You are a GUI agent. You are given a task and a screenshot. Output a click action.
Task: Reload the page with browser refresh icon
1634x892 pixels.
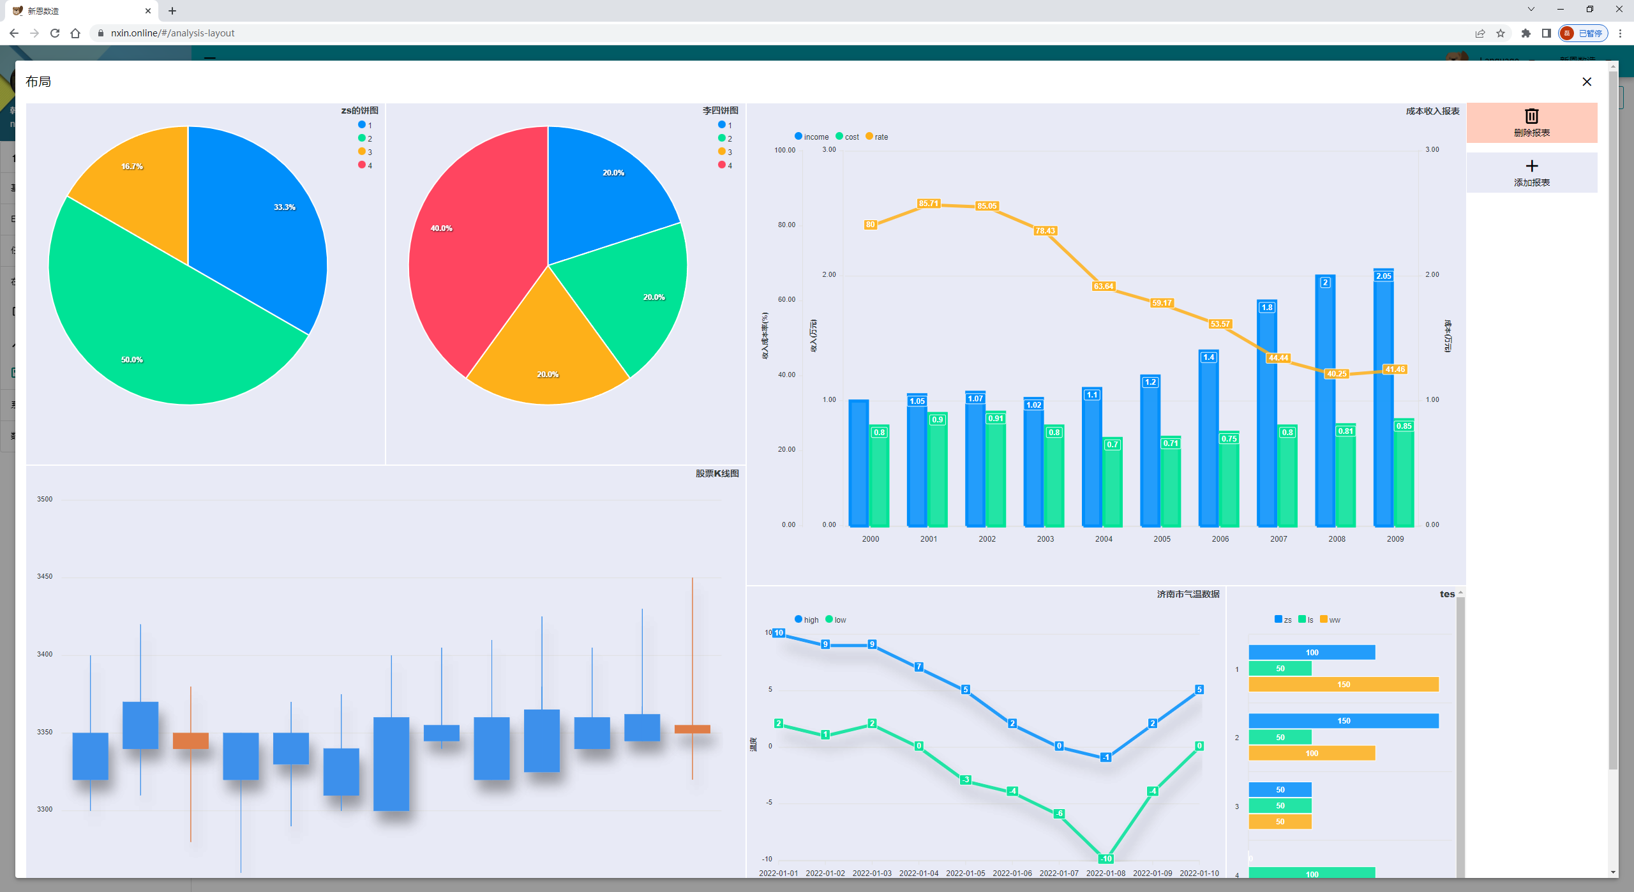point(55,33)
